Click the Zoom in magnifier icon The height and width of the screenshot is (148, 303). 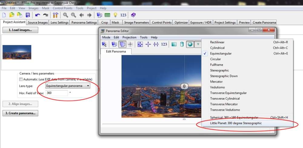click(x=66, y=15)
